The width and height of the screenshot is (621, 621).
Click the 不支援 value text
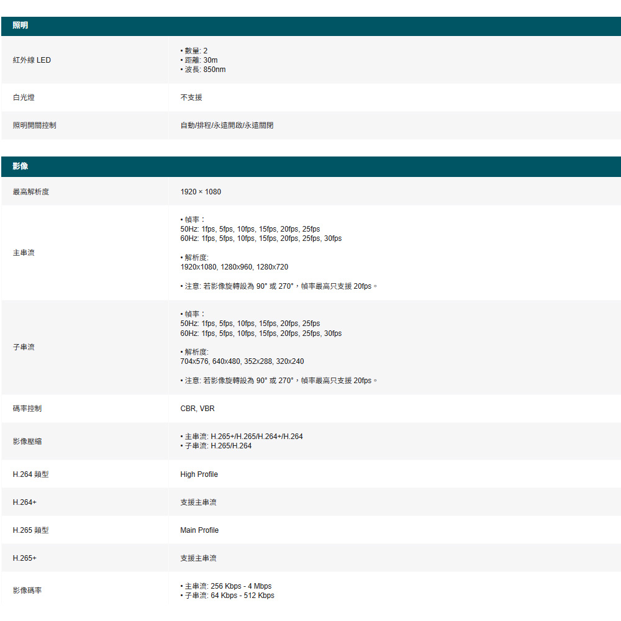tap(191, 97)
